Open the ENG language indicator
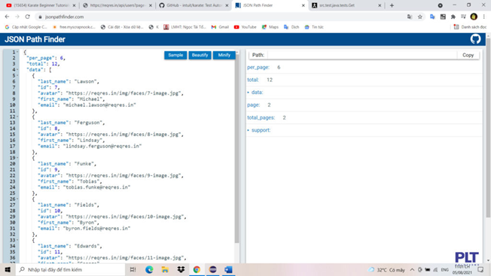This screenshot has width=491, height=276. click(x=444, y=270)
